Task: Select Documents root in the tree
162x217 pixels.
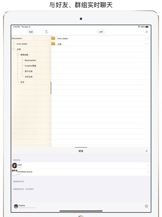Action: pos(17,38)
